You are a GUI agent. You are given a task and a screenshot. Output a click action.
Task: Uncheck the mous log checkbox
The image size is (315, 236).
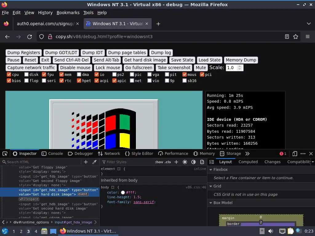[x=185, y=74]
